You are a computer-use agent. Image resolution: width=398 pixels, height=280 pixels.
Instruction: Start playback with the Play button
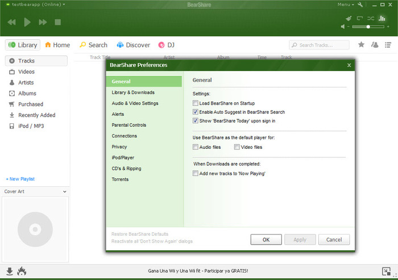(27, 22)
